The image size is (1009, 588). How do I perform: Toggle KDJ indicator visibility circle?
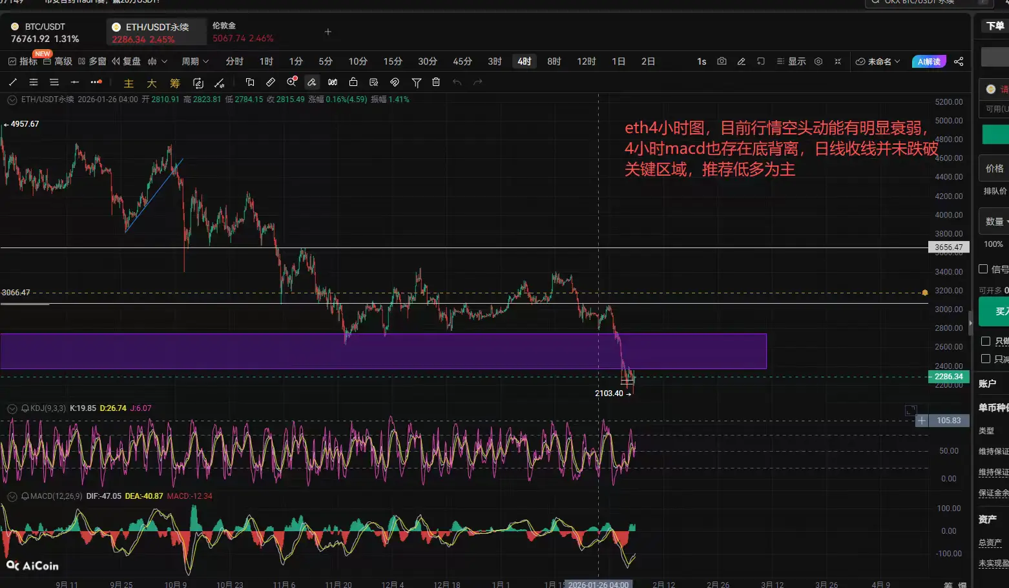pyautogui.click(x=12, y=408)
